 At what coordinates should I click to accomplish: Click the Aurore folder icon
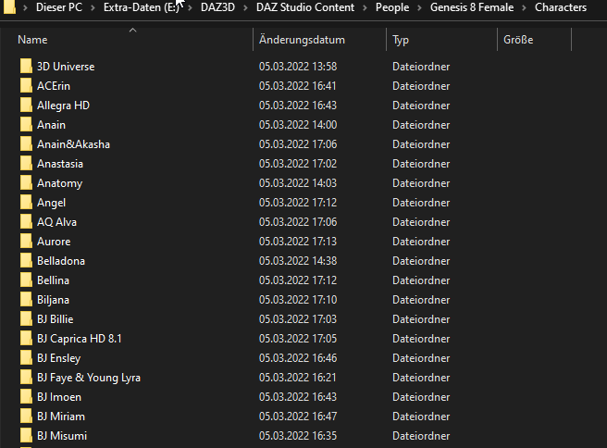[26, 242]
